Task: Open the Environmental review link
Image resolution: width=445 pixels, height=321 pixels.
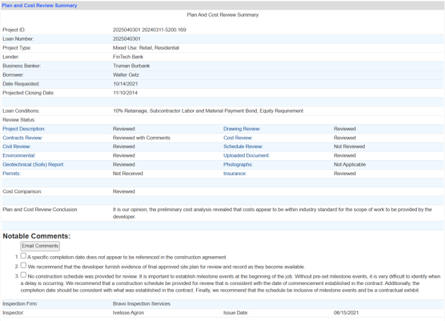Action: click(x=19, y=155)
